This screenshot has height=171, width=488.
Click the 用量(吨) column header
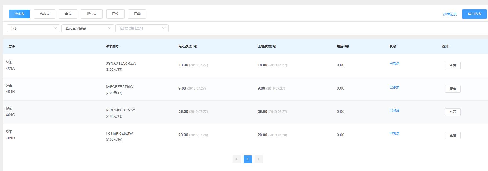click(x=343, y=46)
